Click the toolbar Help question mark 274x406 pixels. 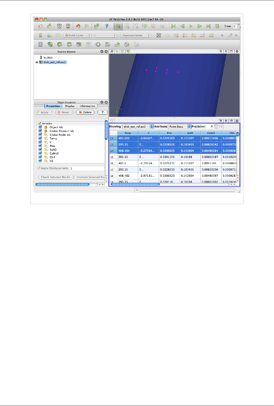point(107,26)
